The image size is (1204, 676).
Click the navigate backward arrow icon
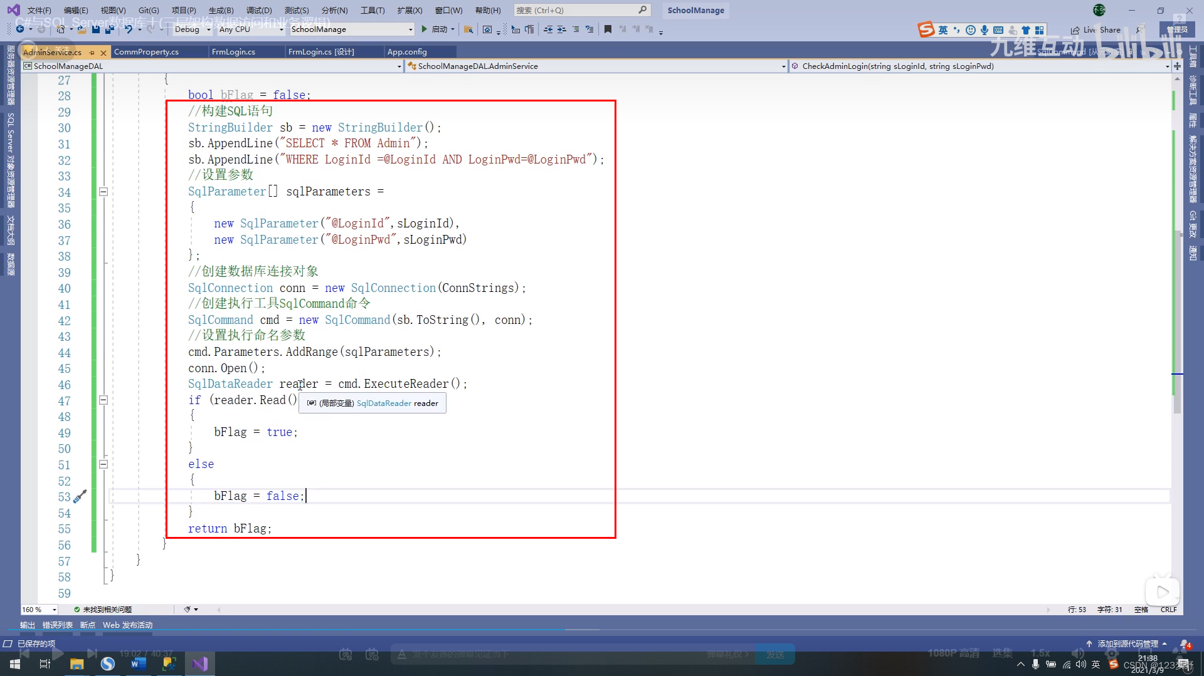coord(20,29)
